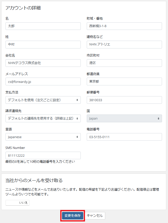168x223 pixels.
Task: Expand the 請求連絡先 dropdown
Action: click(x=43, y=119)
